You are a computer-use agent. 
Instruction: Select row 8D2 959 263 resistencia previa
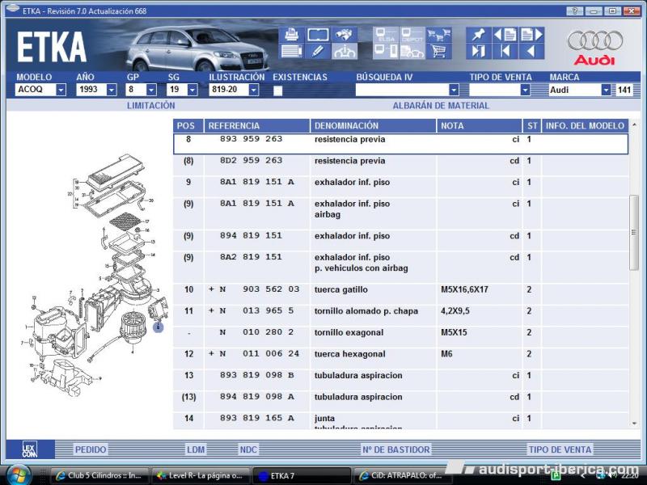[x=400, y=165]
